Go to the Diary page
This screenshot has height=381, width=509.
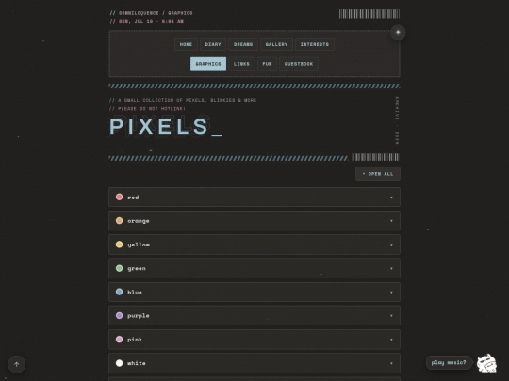[213, 44]
